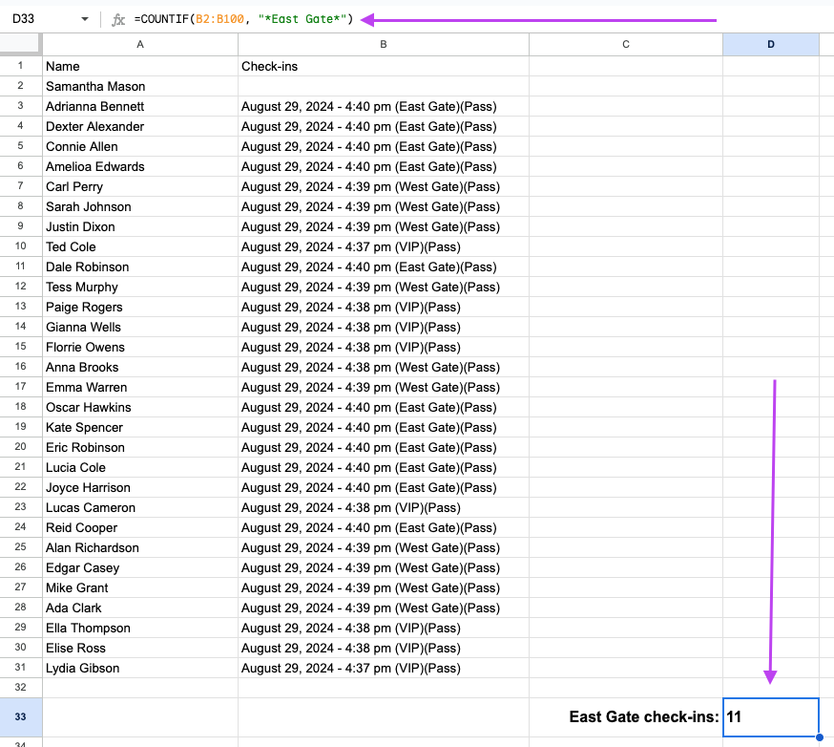Select the 'Name' header cell
Image resolution: width=834 pixels, height=747 pixels.
pyautogui.click(x=140, y=67)
